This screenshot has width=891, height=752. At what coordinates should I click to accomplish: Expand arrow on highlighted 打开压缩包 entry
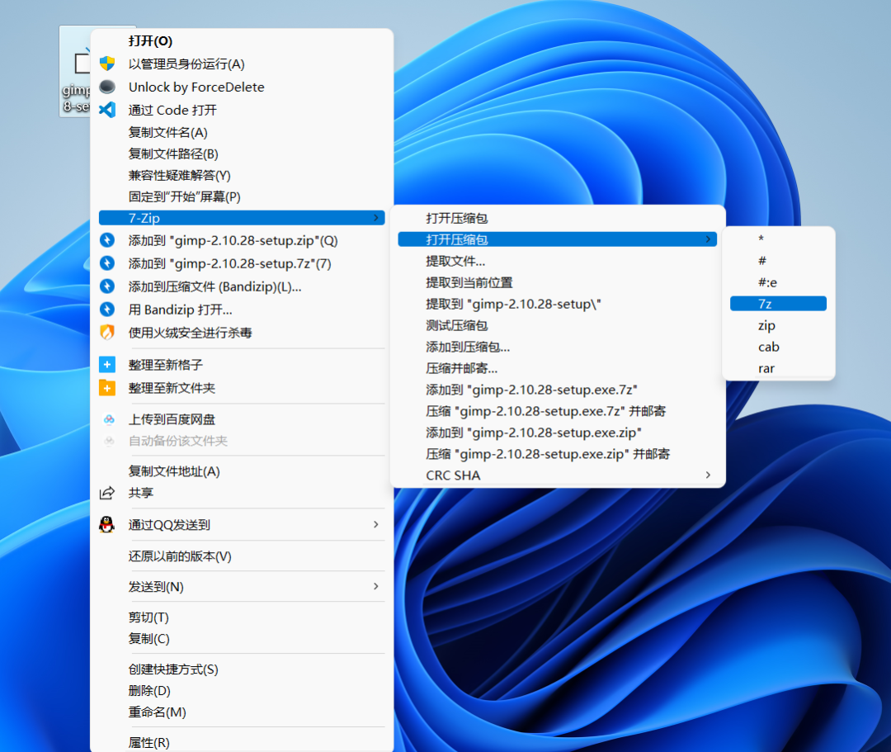coord(708,239)
